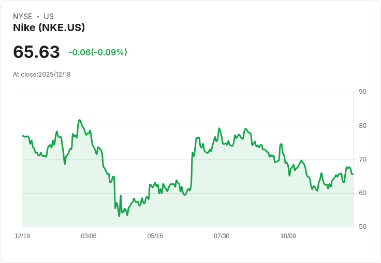
Task: Click the last data point on chart line
Action: (353, 174)
